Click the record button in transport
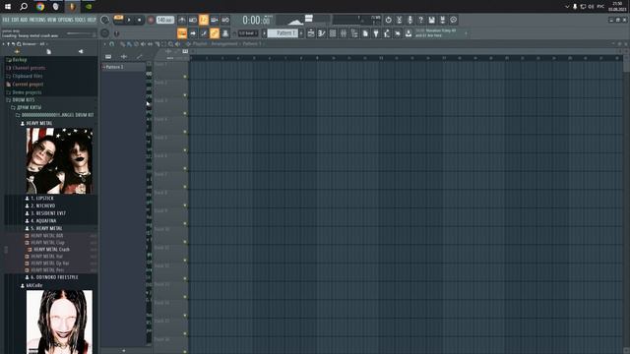Image resolution: width=630 pixels, height=354 pixels. 151,20
